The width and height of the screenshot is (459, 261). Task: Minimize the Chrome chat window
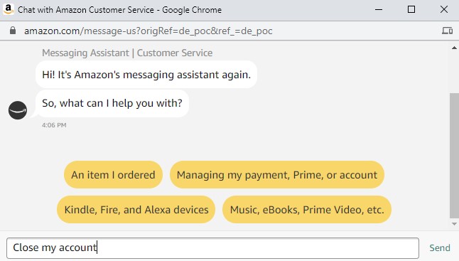[x=379, y=10]
